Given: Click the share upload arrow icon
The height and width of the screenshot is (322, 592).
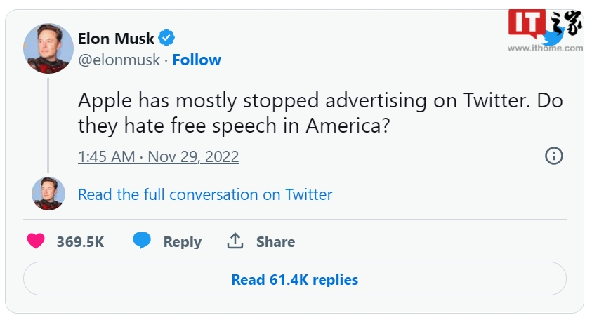Looking at the screenshot, I should click(235, 241).
